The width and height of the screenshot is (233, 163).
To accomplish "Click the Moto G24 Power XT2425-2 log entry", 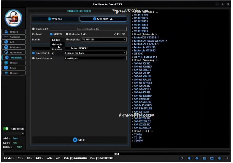I will point(150,41).
